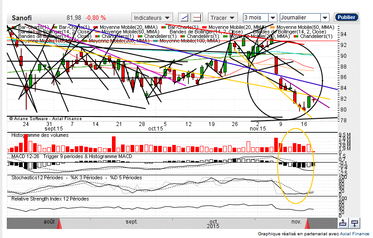373x238 pixels.
Task: Click the right red timeline range marker
Action: 308,224
